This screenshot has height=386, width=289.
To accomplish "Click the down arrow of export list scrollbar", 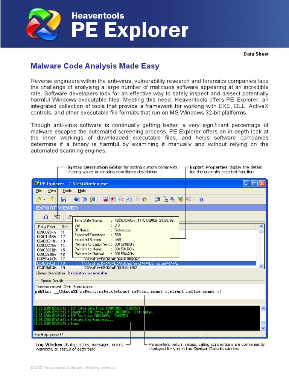I will [x=261, y=266].
